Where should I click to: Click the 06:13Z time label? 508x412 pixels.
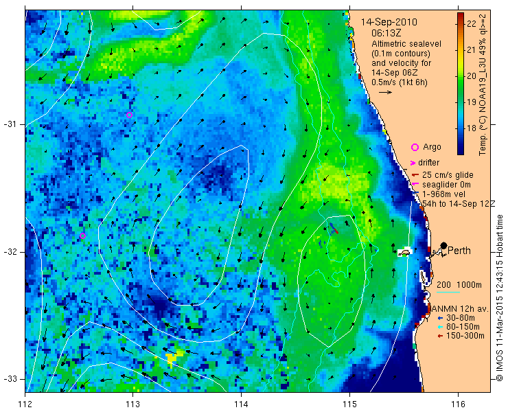[386, 33]
